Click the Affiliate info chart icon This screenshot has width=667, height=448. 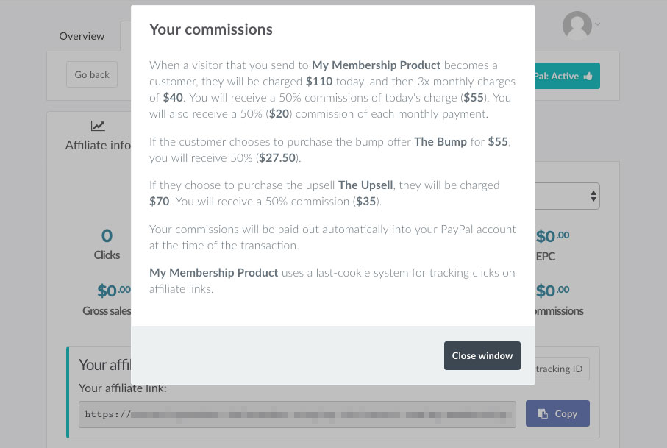pos(97,126)
